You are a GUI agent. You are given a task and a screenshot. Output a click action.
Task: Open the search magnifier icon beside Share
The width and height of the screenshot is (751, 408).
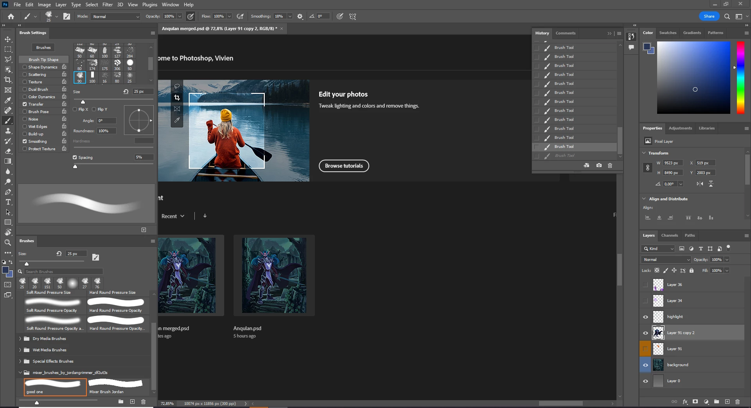(727, 16)
